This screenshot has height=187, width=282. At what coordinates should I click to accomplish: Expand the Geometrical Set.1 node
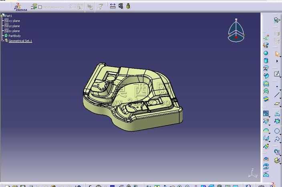[2, 41]
